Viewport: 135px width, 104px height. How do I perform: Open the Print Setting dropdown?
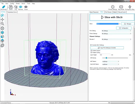116,31
